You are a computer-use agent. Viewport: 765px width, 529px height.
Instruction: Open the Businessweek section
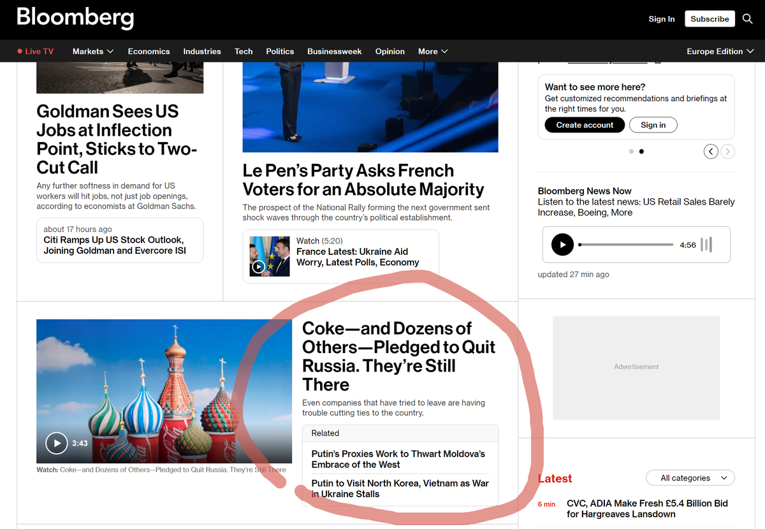pyautogui.click(x=335, y=51)
